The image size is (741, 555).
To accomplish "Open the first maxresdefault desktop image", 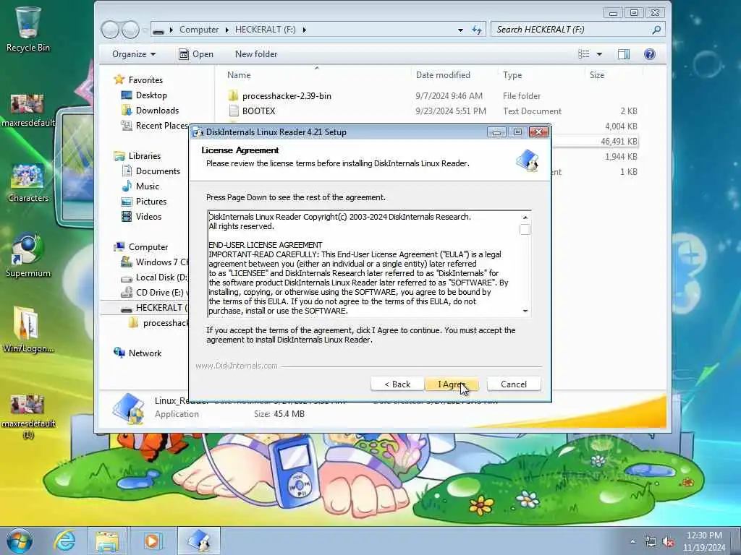I will pos(28,110).
